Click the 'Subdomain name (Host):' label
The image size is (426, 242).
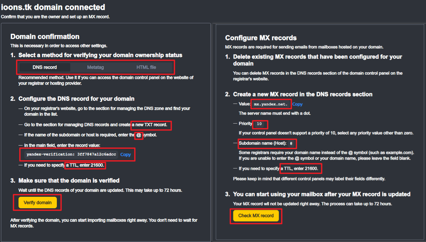click(262, 143)
